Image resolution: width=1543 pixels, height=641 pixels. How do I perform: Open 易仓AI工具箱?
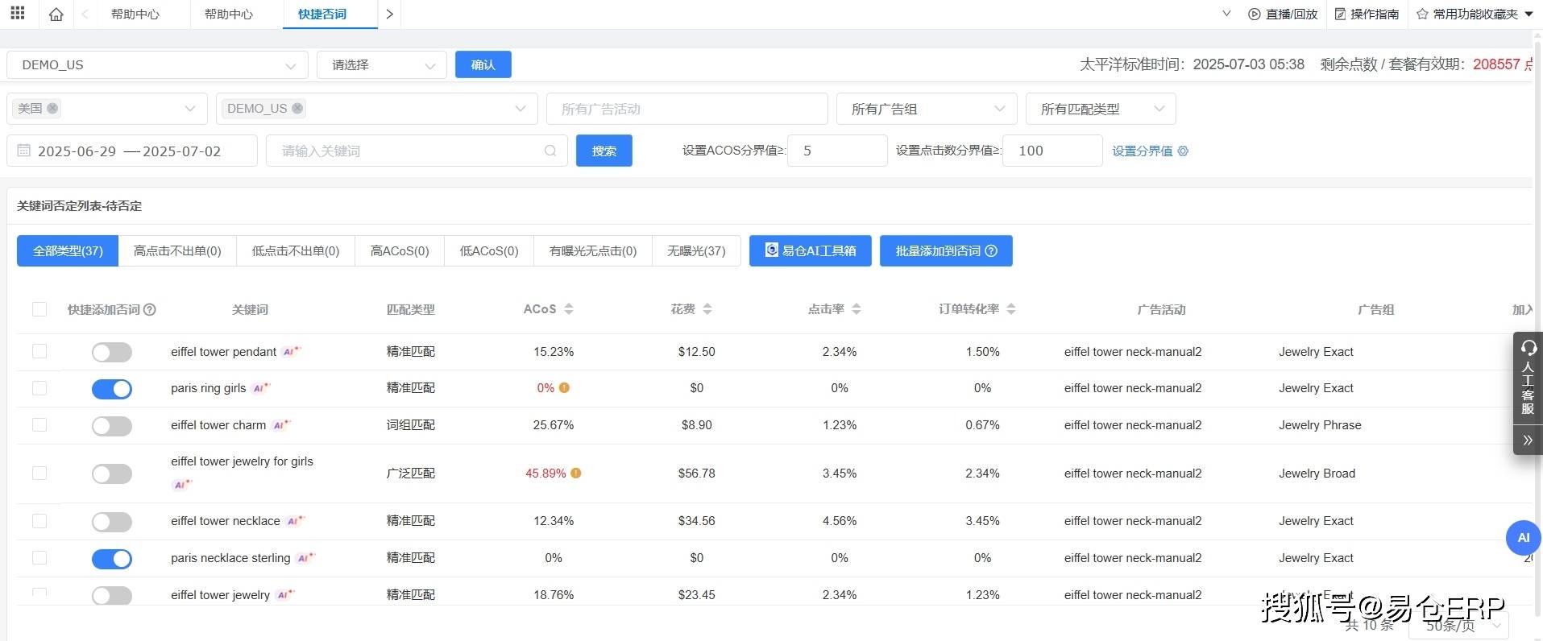click(811, 250)
